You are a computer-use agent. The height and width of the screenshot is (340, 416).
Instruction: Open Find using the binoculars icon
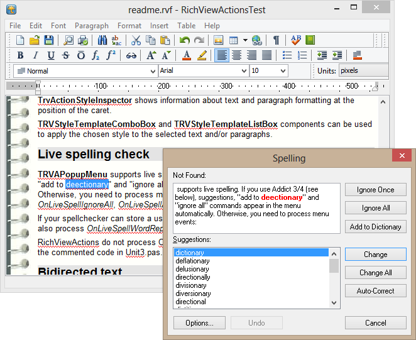coord(102,40)
